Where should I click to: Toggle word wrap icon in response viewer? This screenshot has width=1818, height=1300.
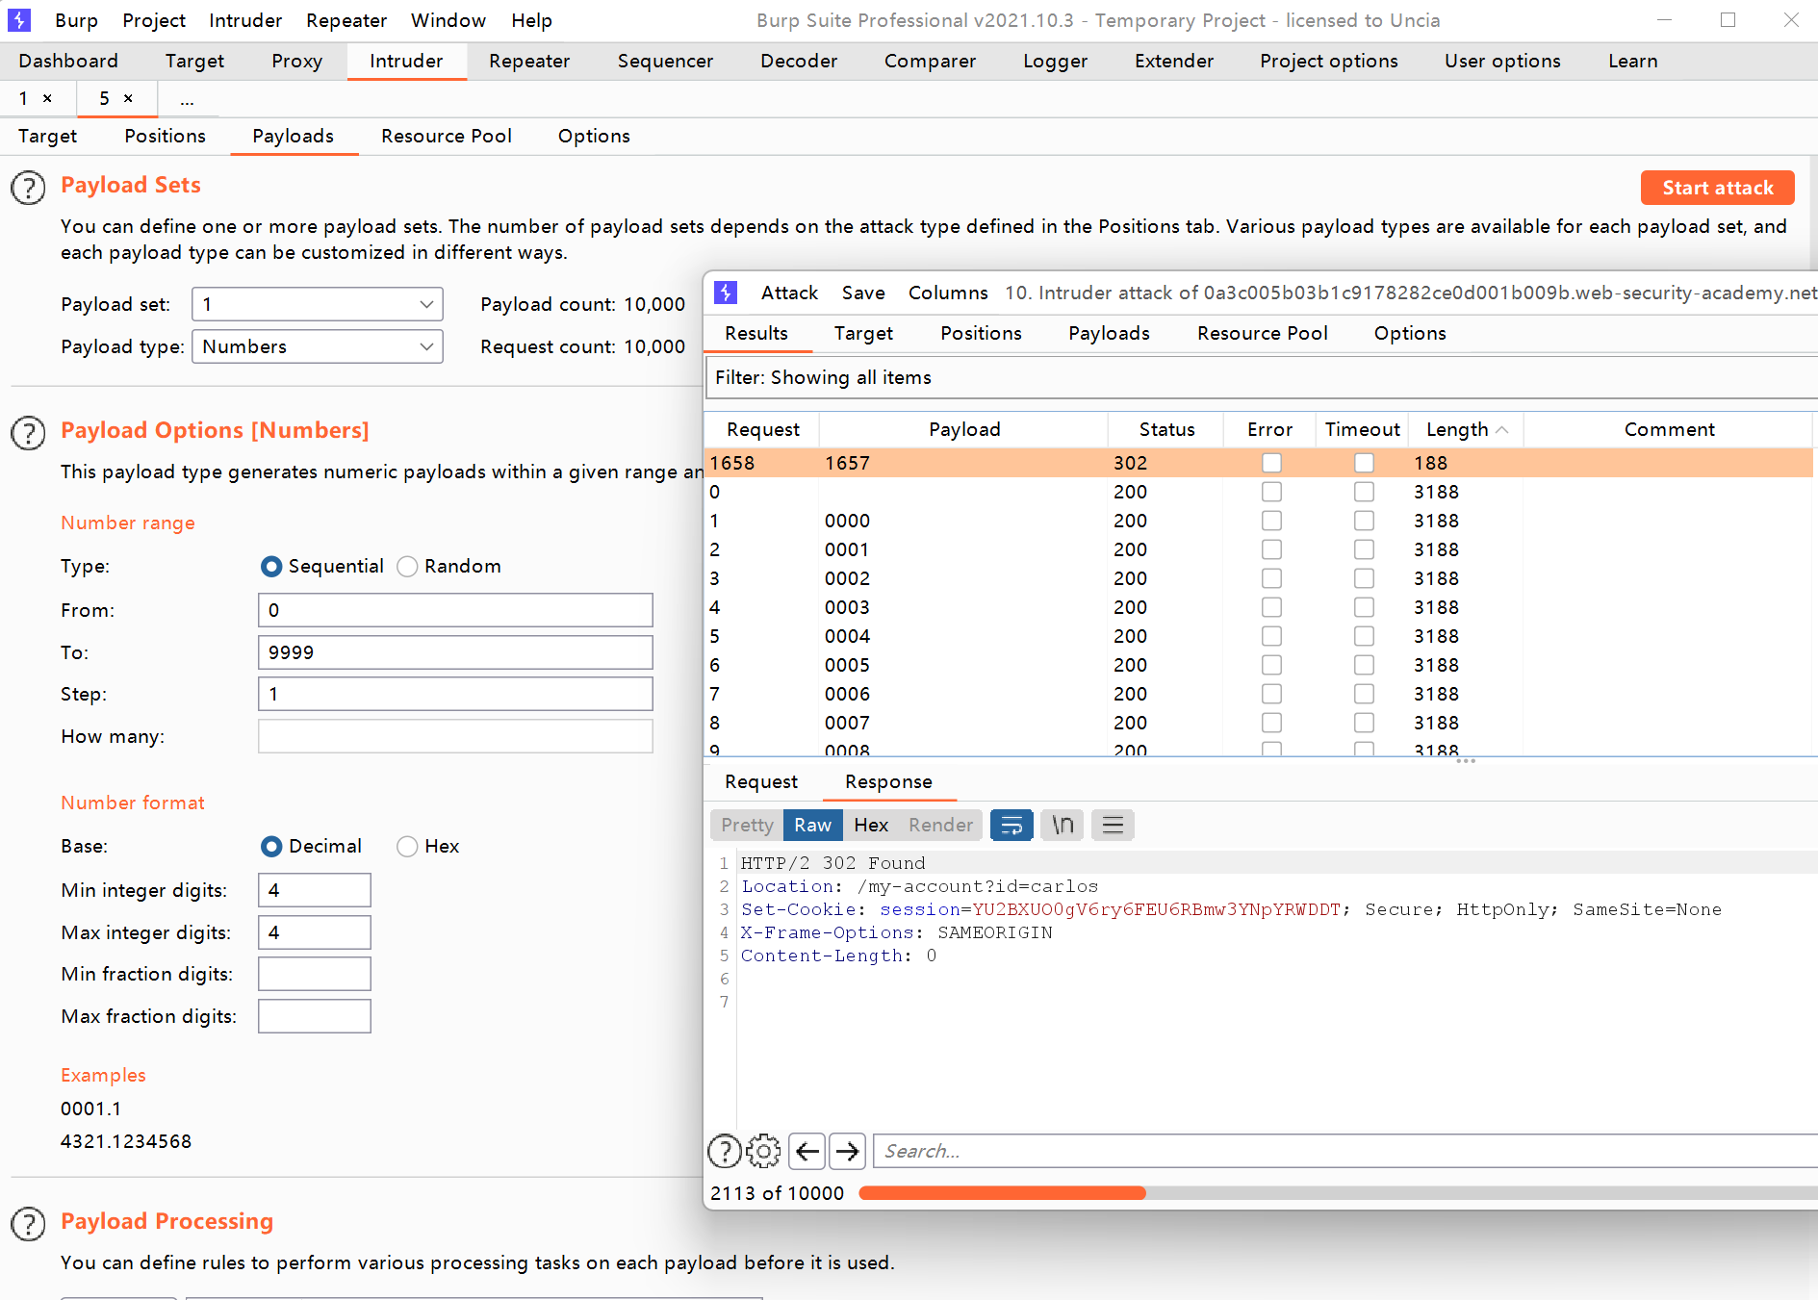pos(1011,825)
